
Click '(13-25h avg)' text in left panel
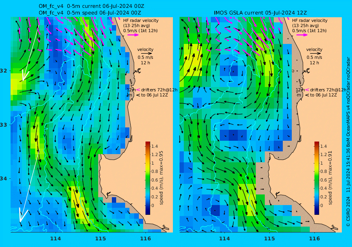(x=136, y=25)
